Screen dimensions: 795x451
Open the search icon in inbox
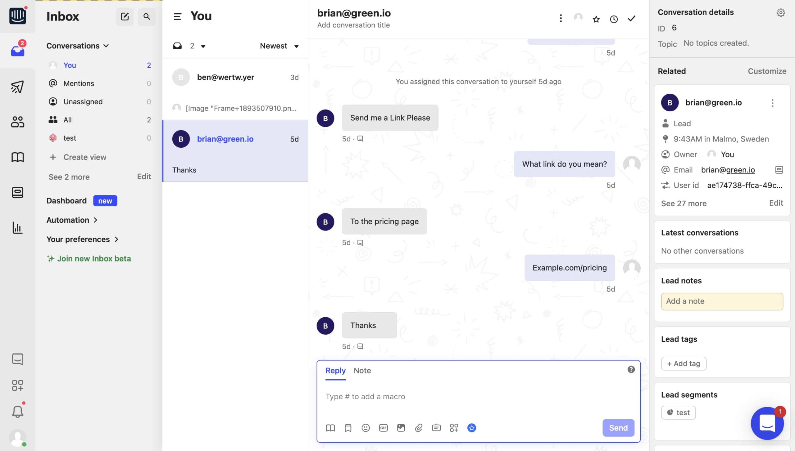pyautogui.click(x=146, y=16)
